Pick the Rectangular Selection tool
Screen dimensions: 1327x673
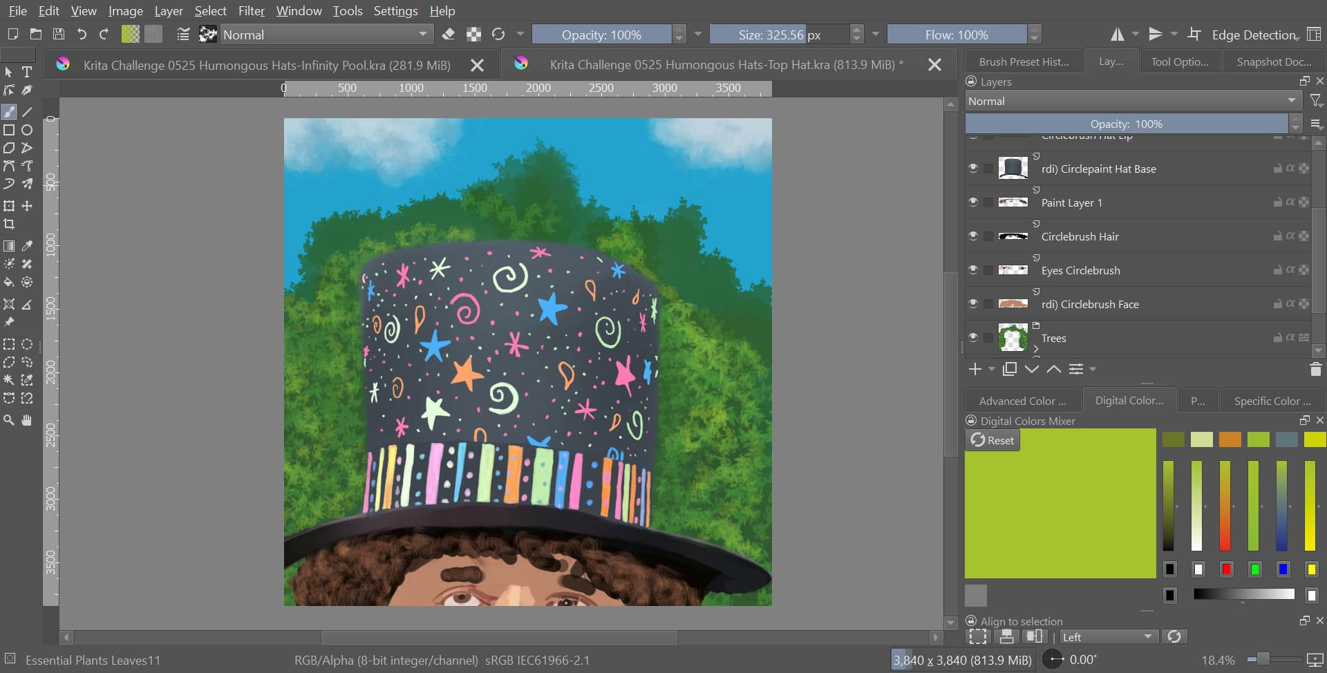point(9,344)
